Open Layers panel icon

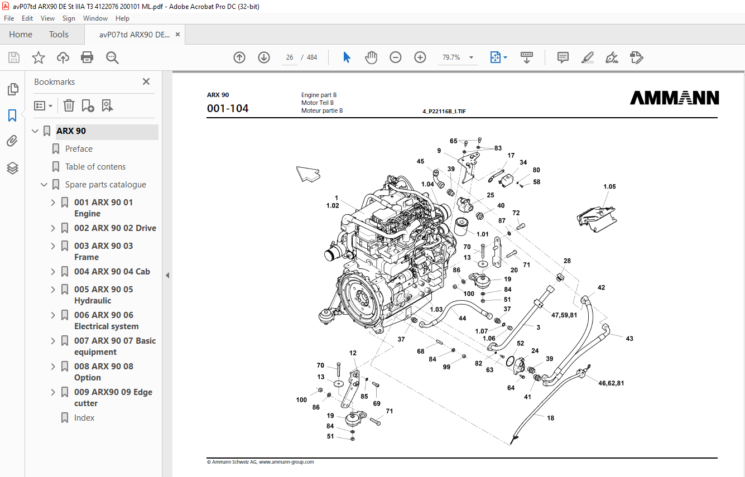coord(13,168)
